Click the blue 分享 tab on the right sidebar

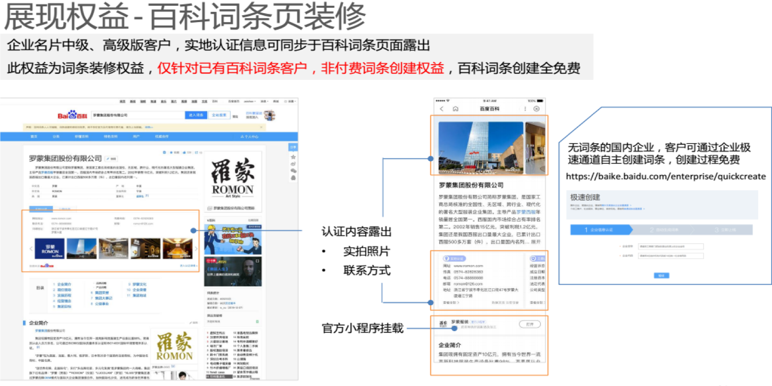point(293,147)
